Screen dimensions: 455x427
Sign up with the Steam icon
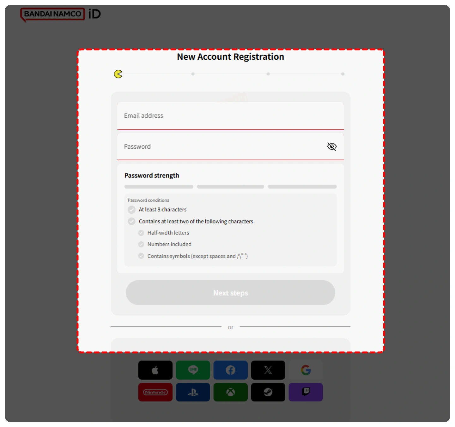coord(268,392)
